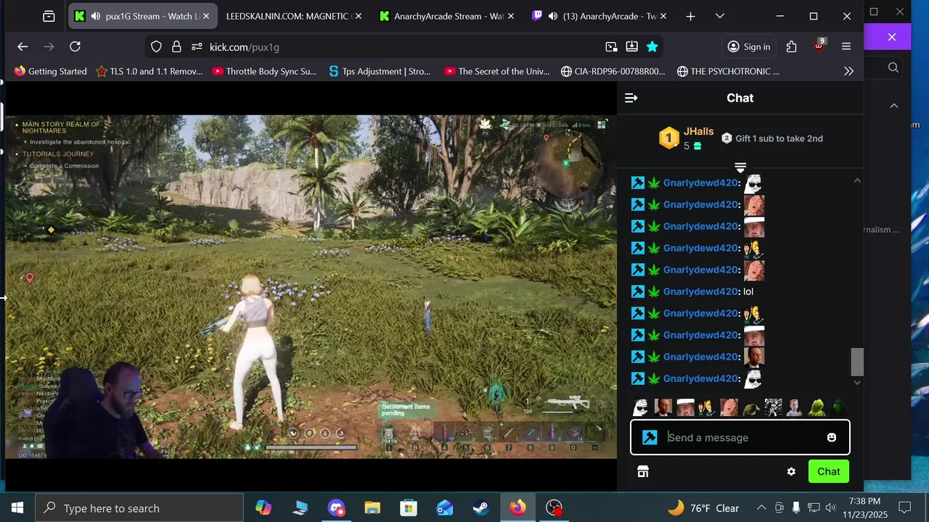Reload the kick.com page

click(75, 46)
